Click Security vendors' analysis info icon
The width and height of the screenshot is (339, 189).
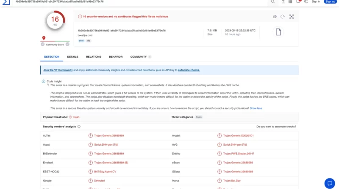pos(79,127)
